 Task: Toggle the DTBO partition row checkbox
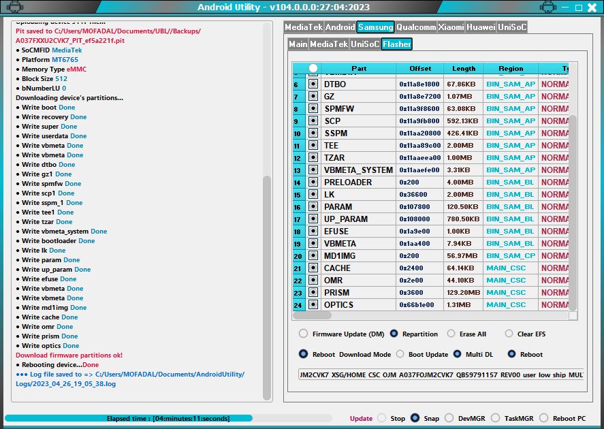[313, 84]
